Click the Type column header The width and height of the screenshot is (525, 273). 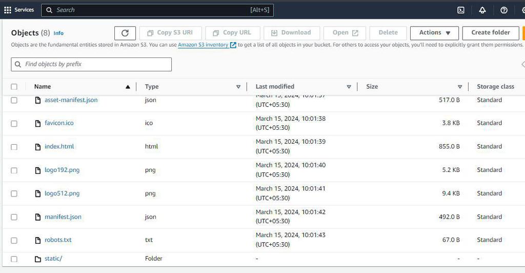[152, 86]
